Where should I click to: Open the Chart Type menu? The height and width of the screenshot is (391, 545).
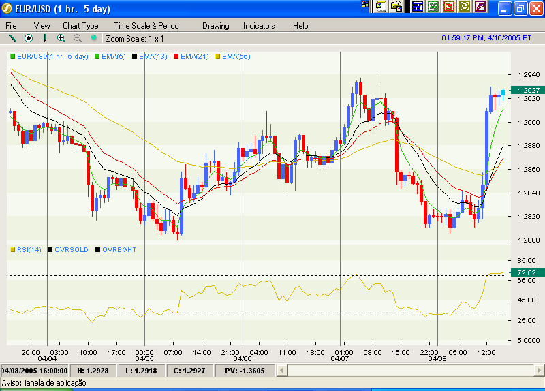(80, 26)
